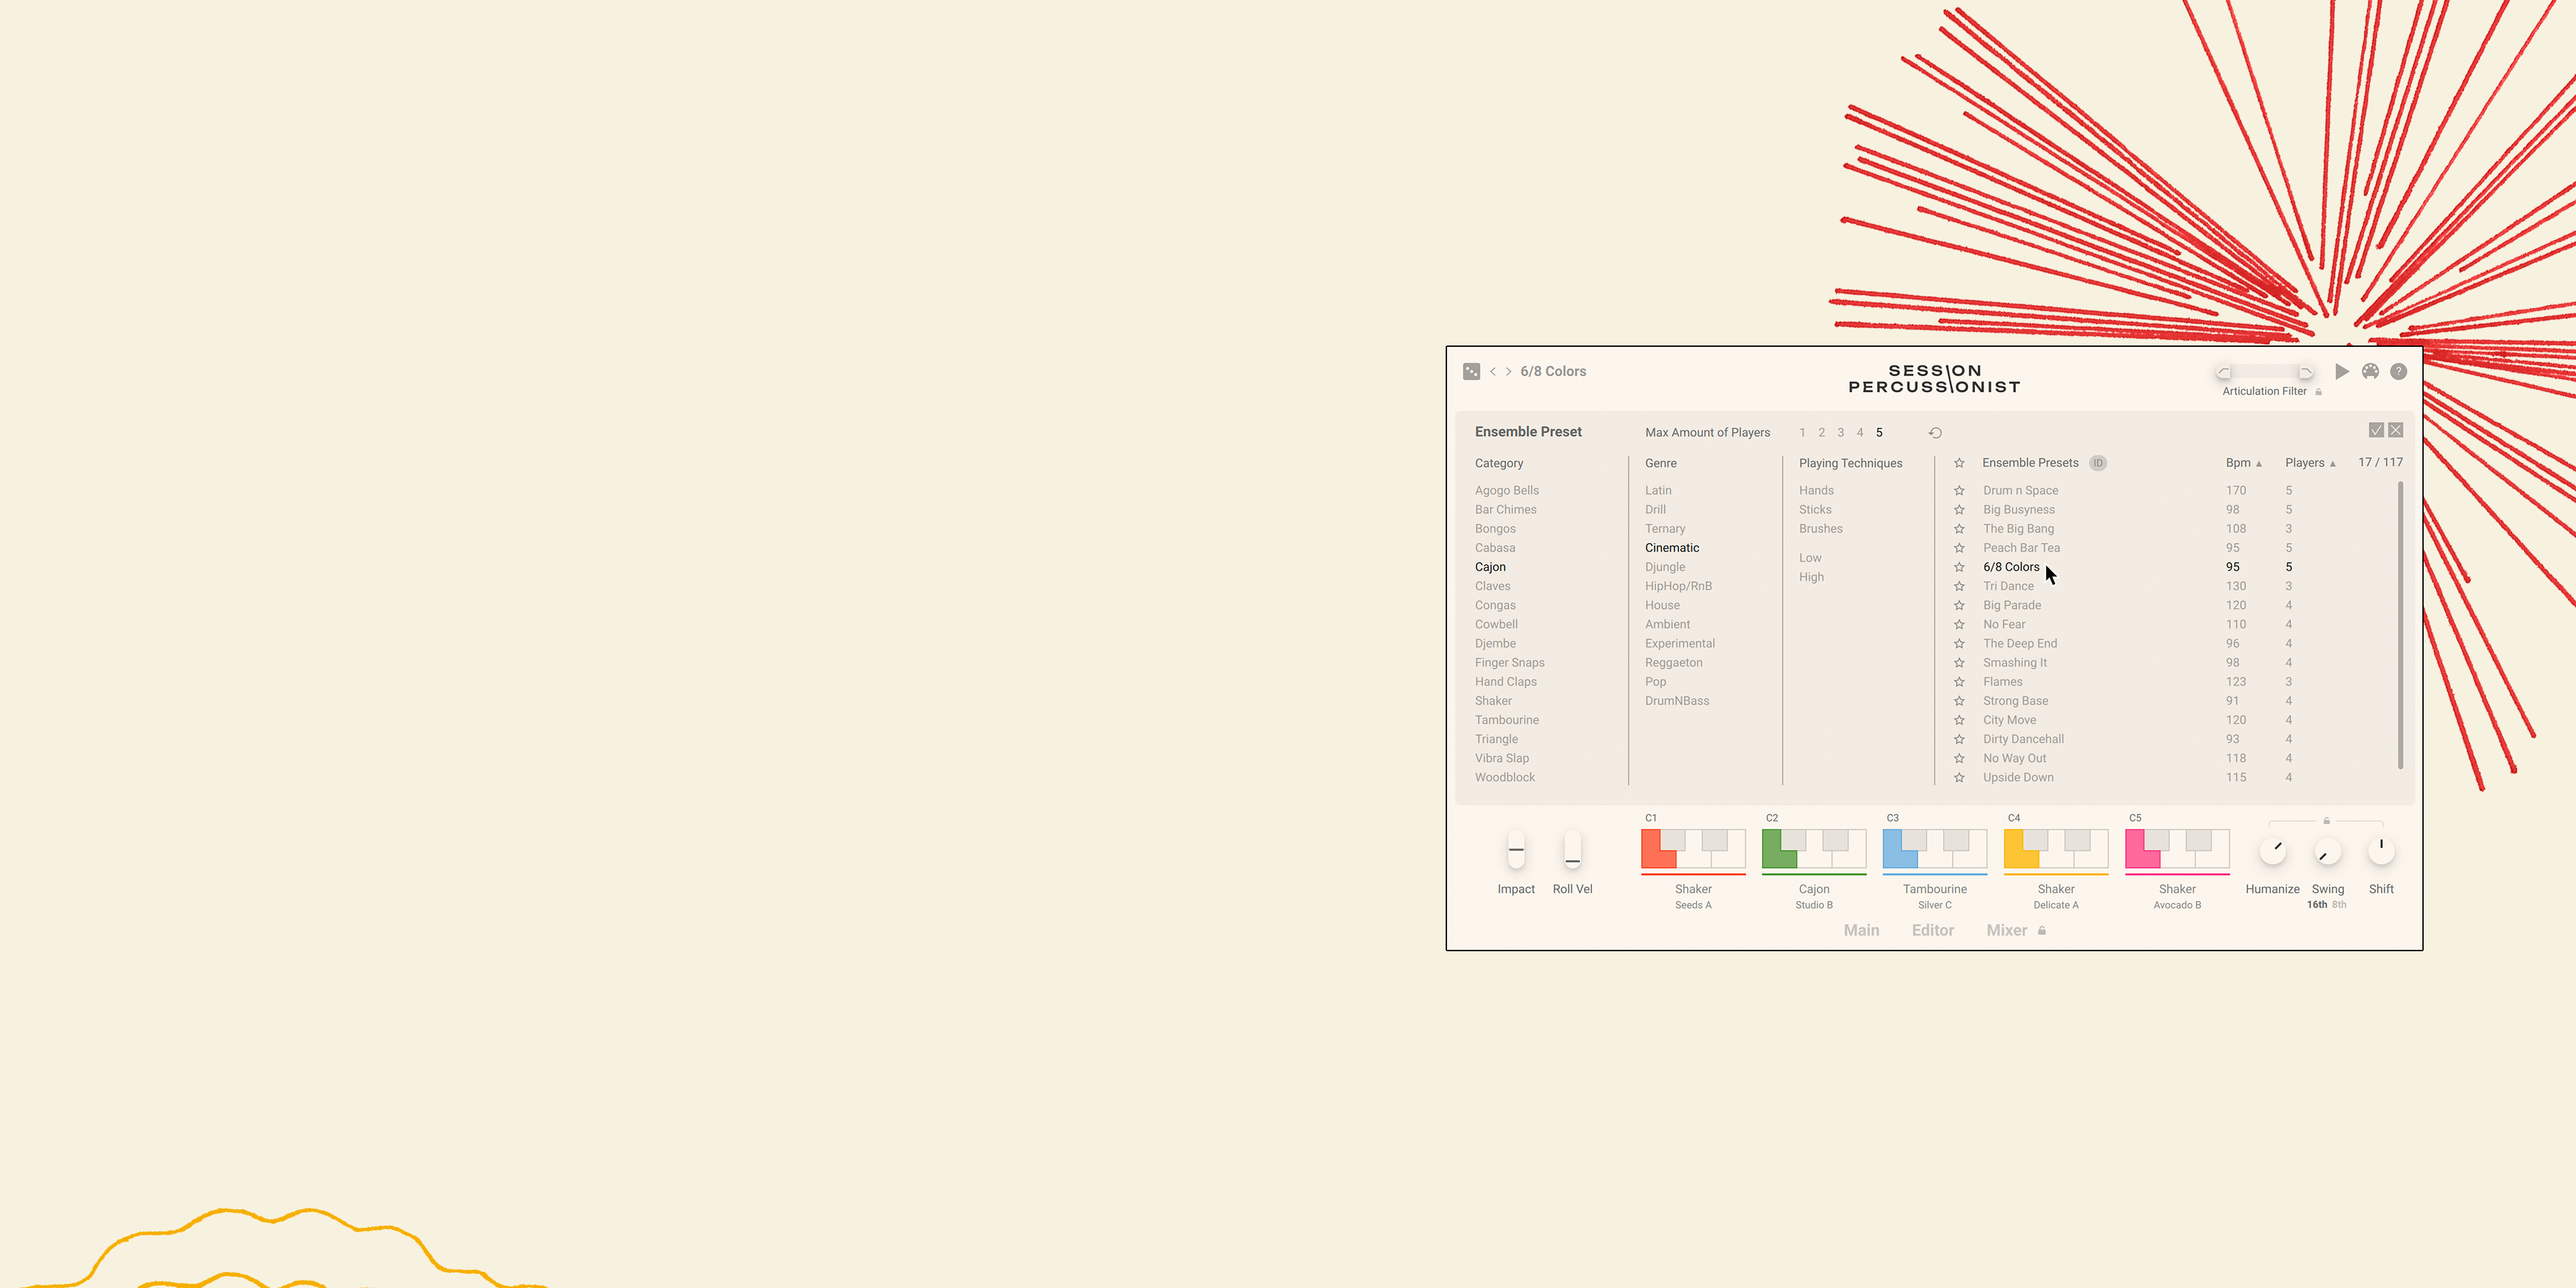
Task: Filter by Brushes playing technique
Action: point(1821,529)
